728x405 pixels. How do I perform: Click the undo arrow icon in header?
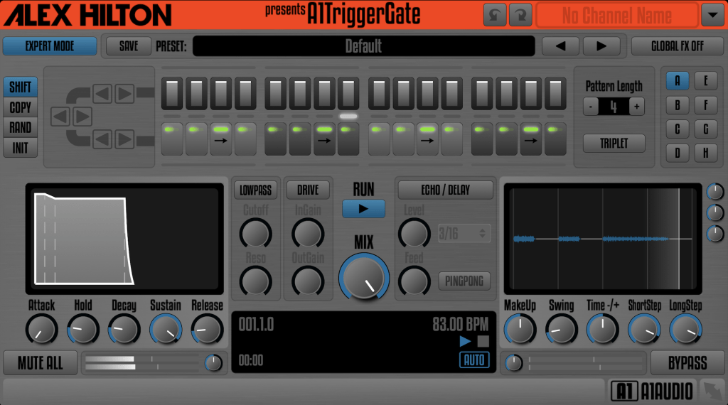click(x=494, y=15)
